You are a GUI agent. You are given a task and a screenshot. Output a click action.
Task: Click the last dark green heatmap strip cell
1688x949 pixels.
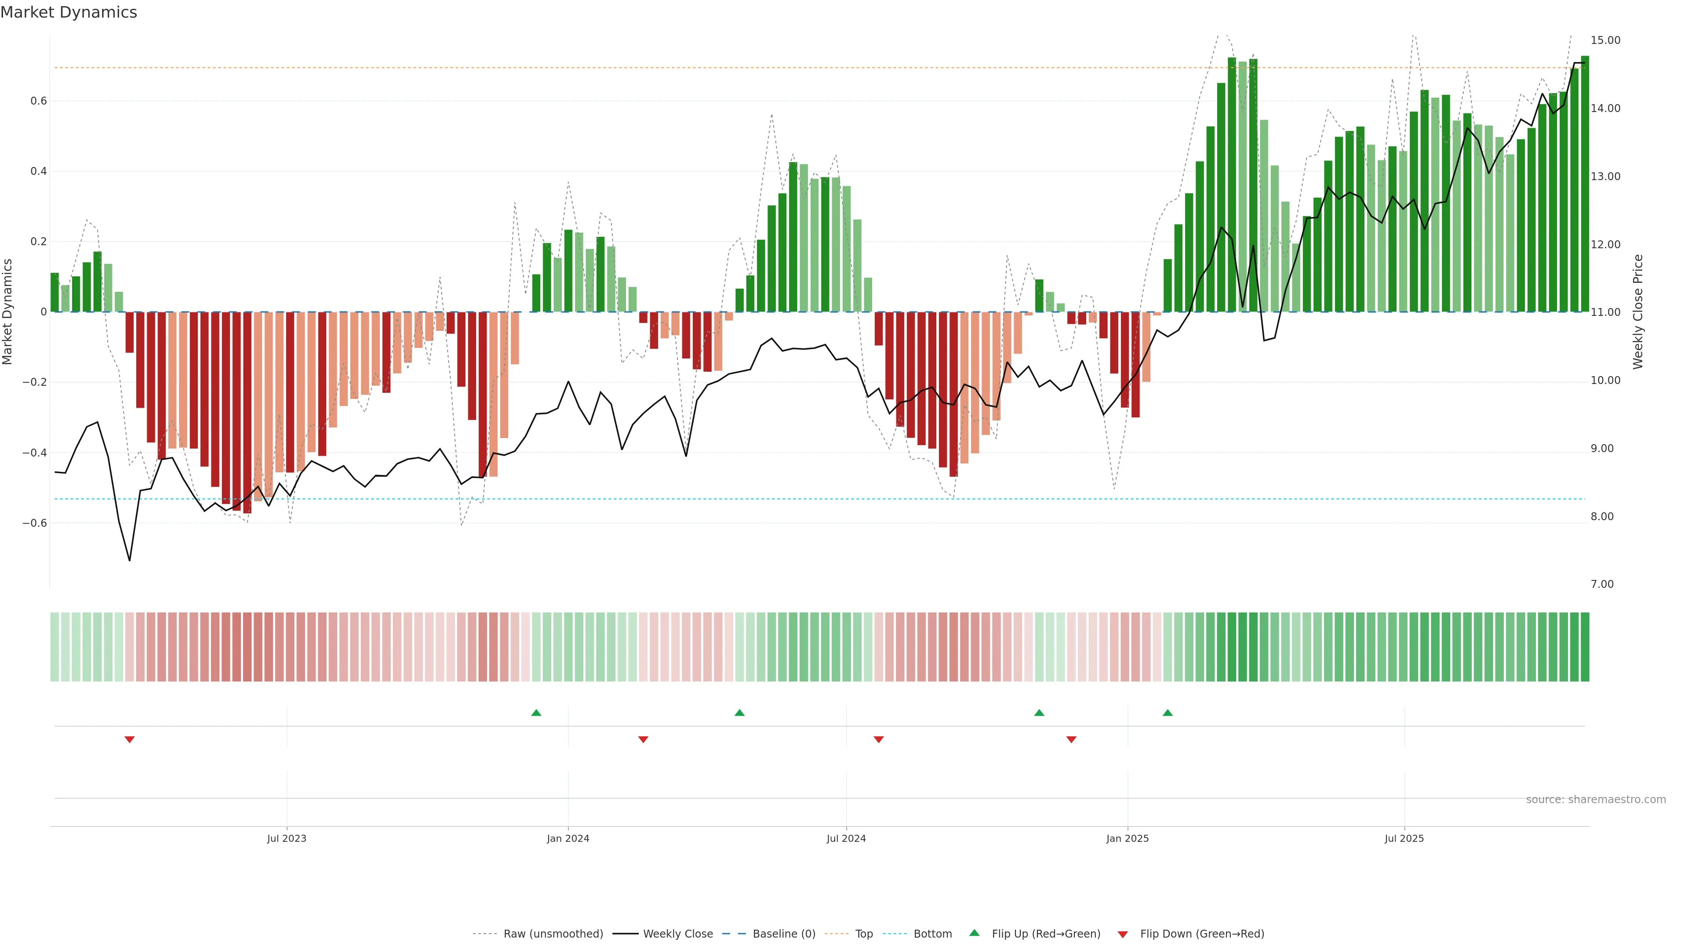pyautogui.click(x=1585, y=647)
